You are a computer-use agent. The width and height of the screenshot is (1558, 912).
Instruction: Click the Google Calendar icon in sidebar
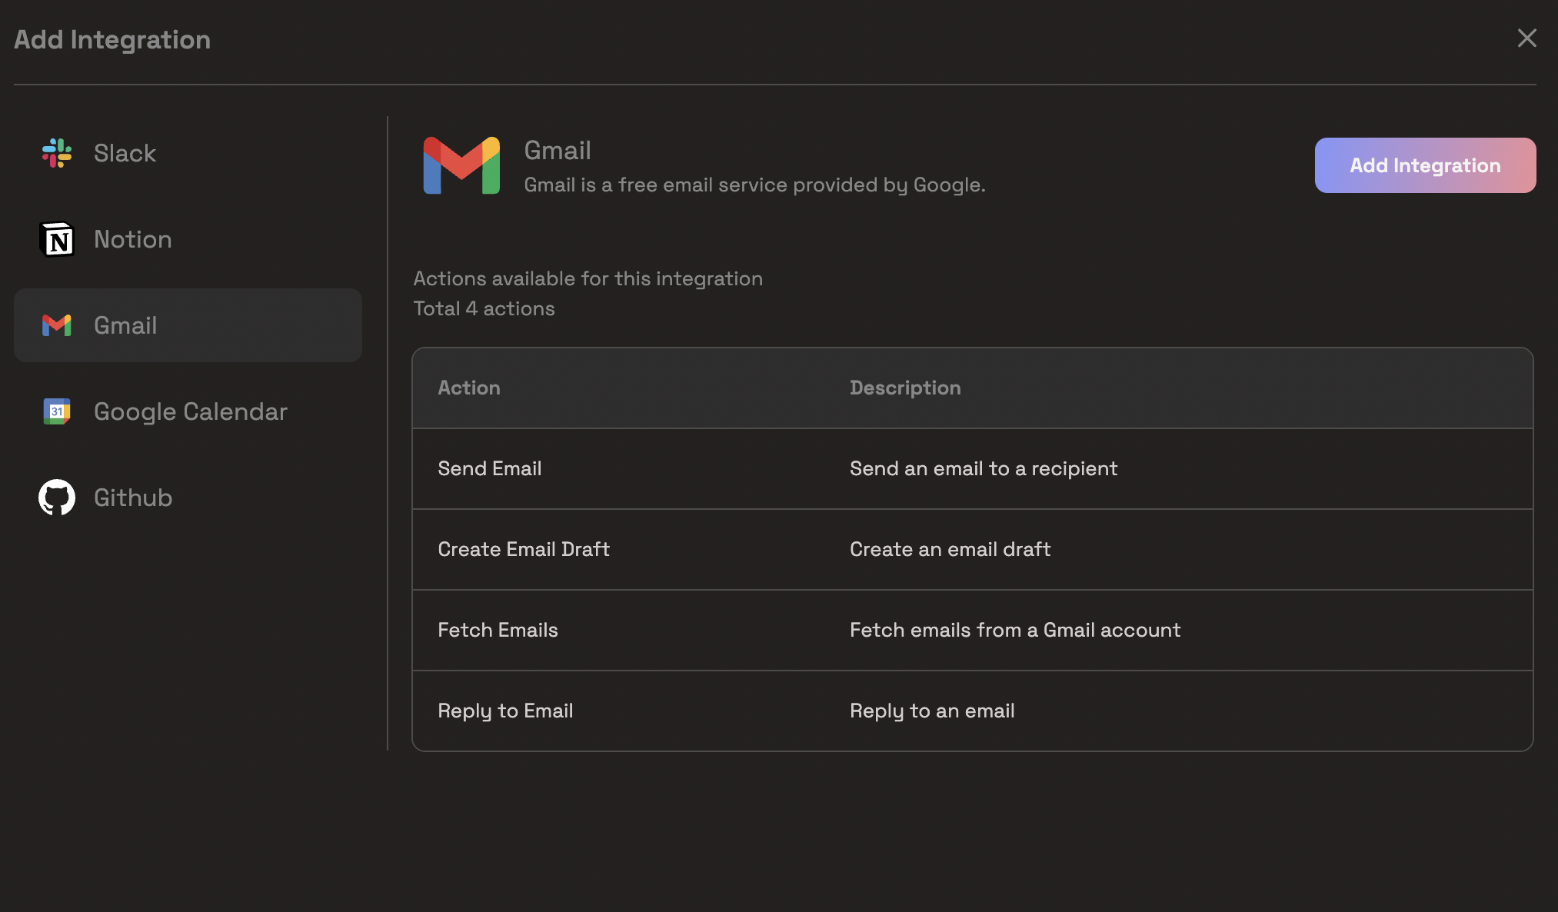click(57, 411)
